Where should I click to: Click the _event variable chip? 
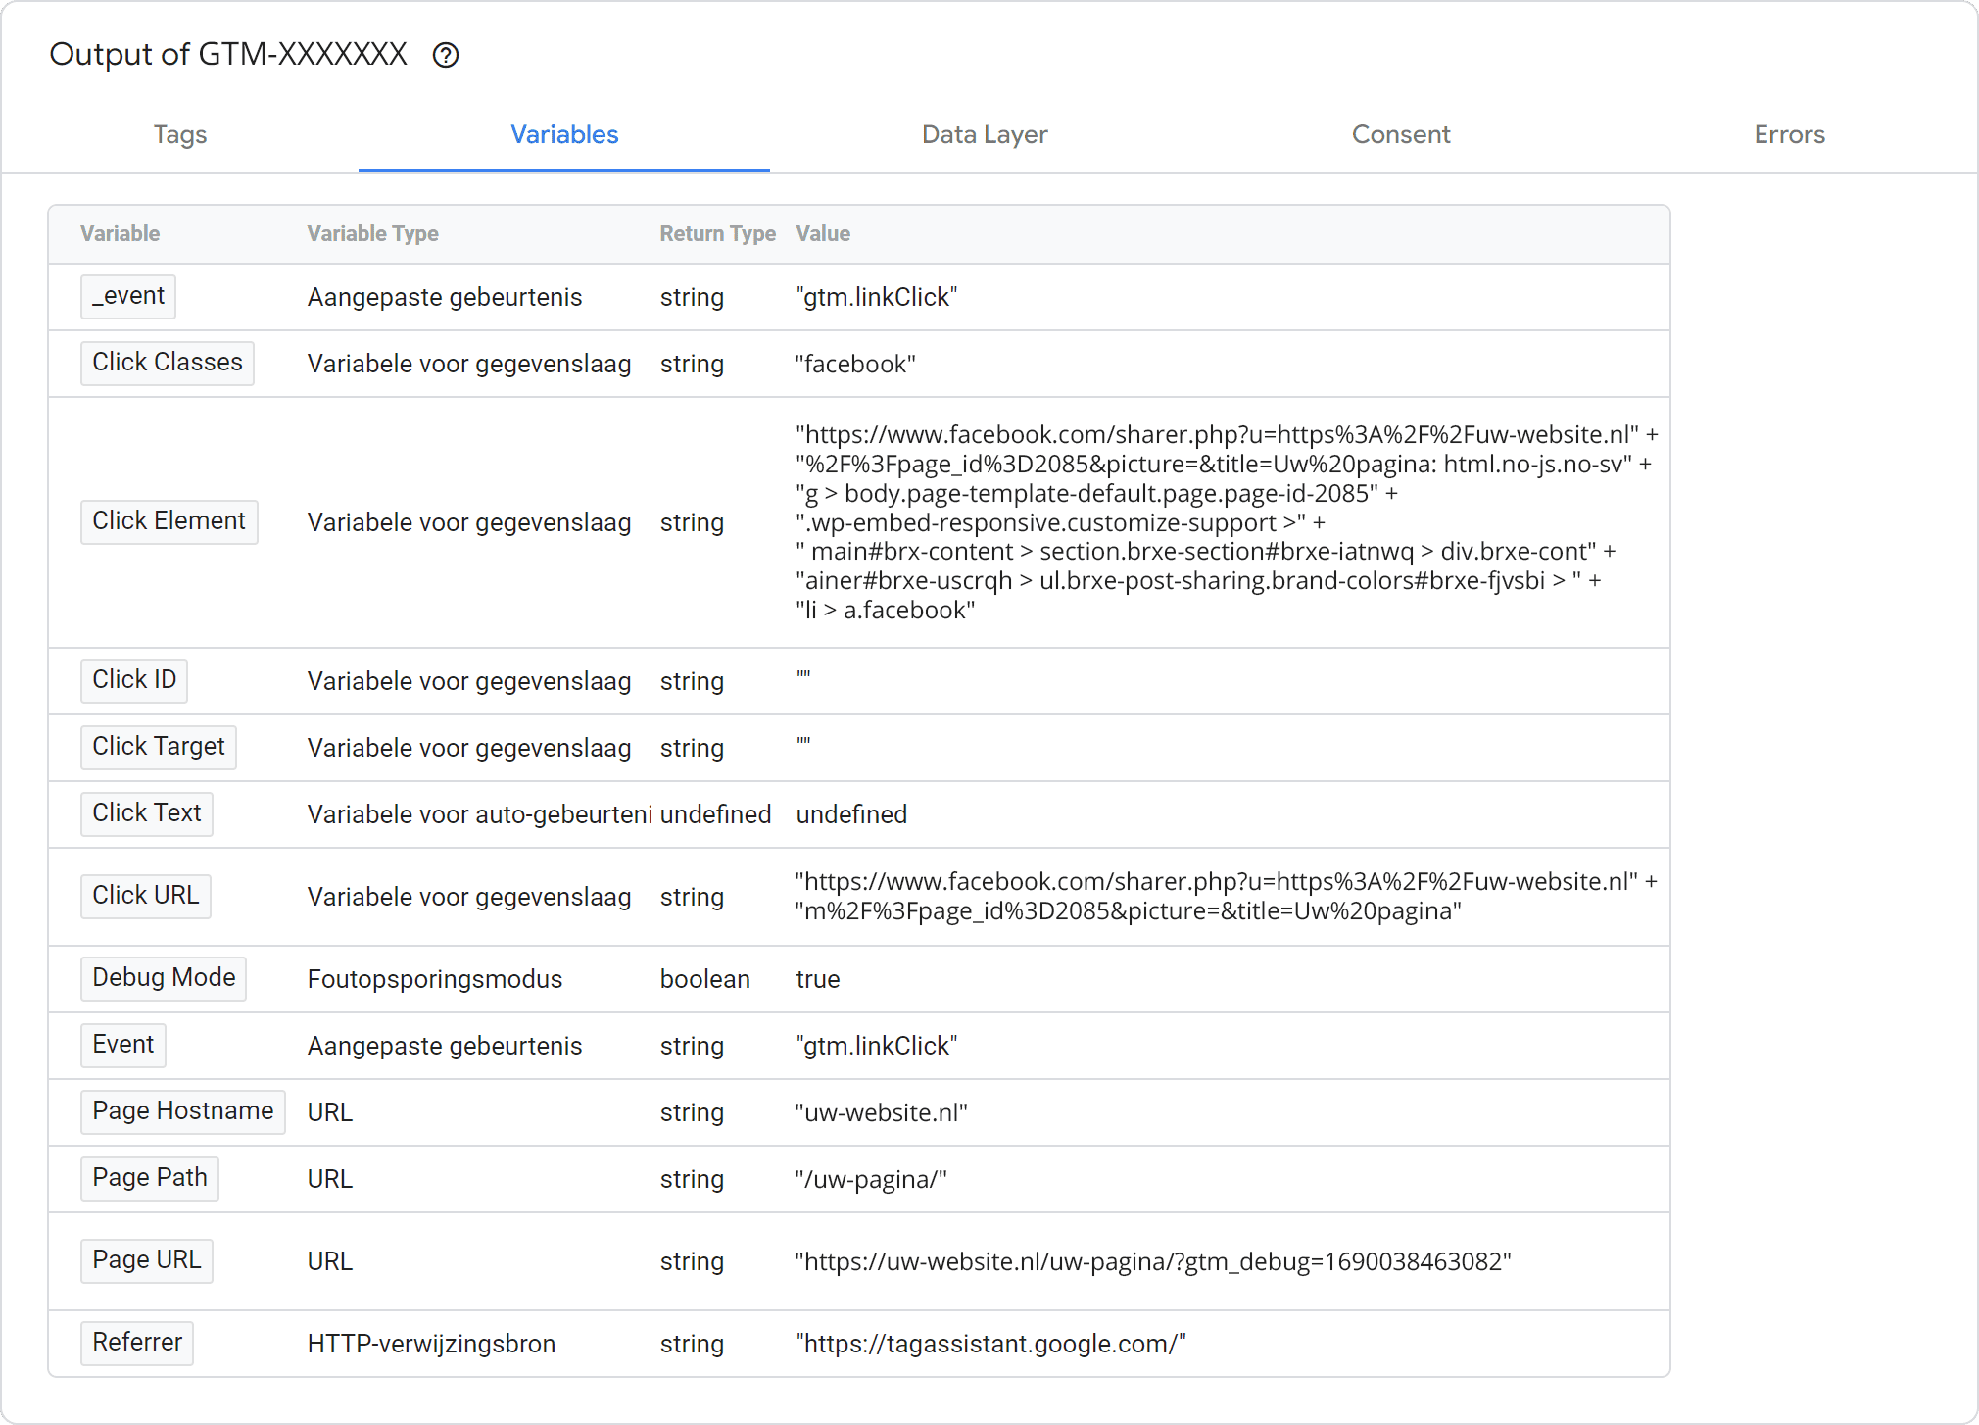click(x=128, y=296)
